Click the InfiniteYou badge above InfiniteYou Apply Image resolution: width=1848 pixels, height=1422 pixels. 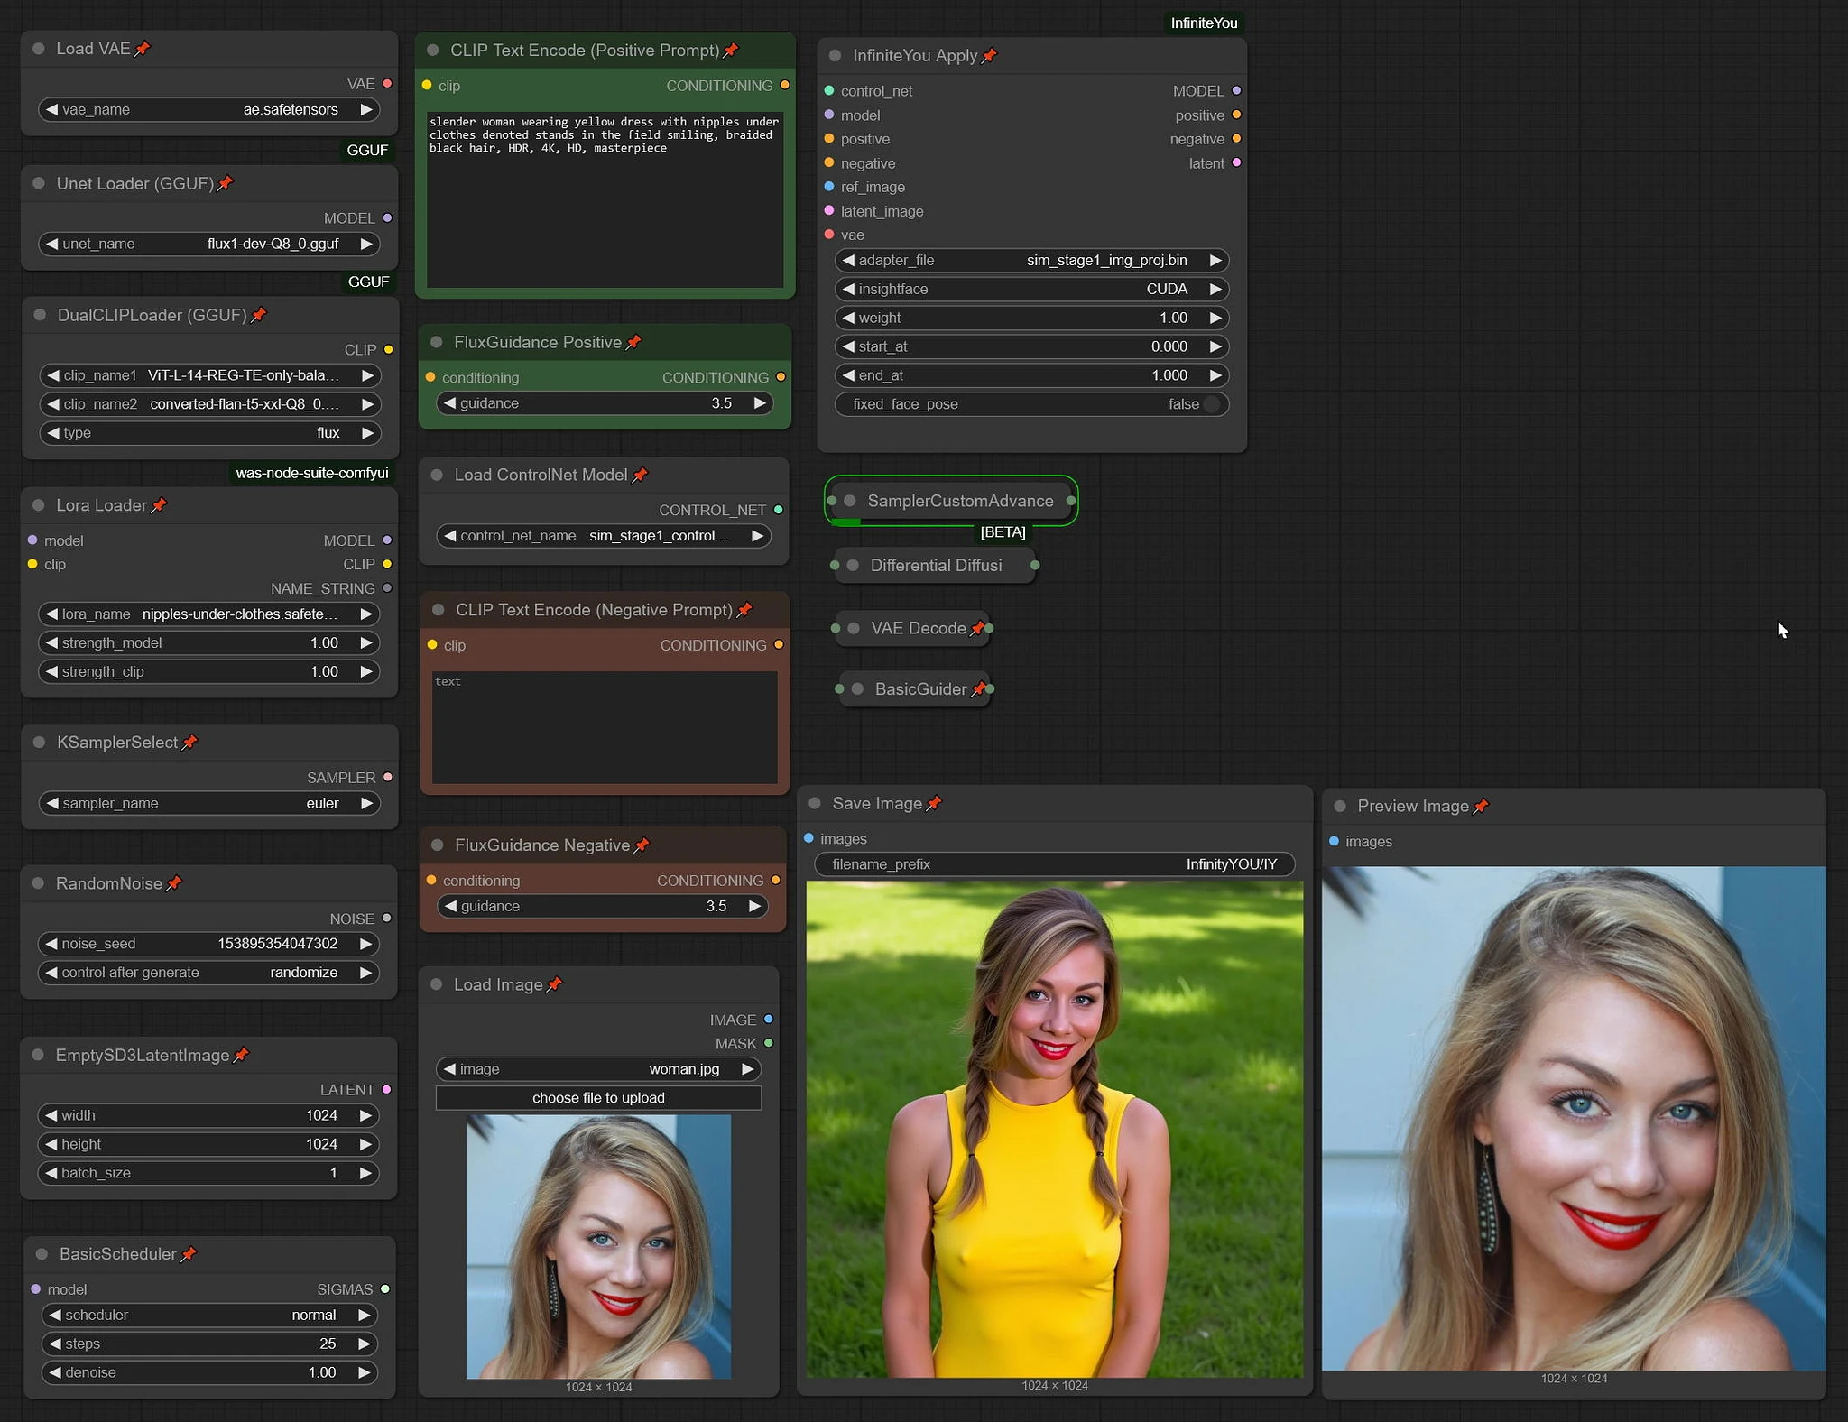(1205, 23)
